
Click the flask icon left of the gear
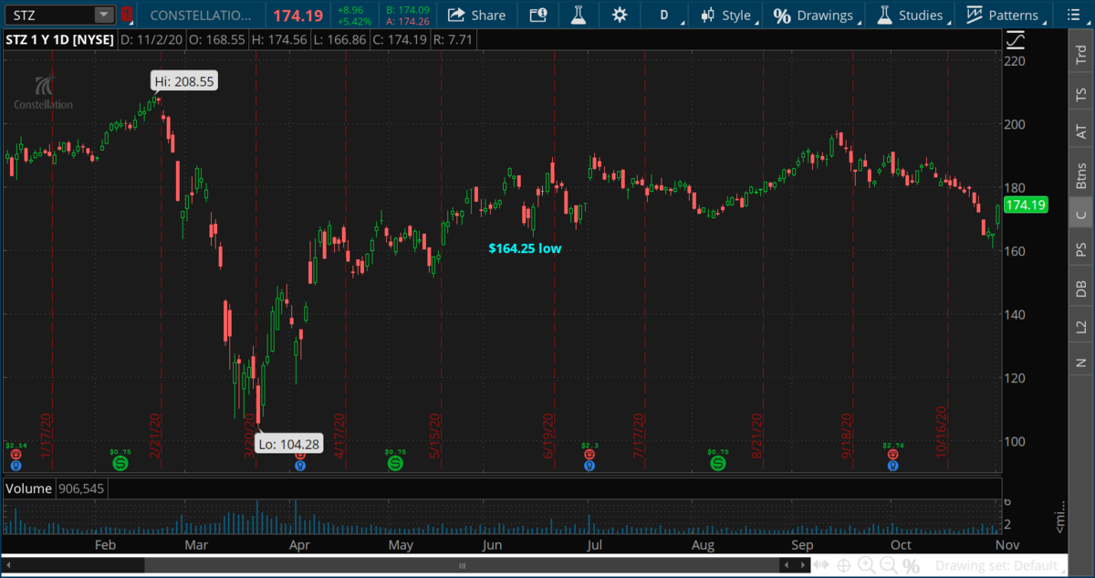point(579,15)
